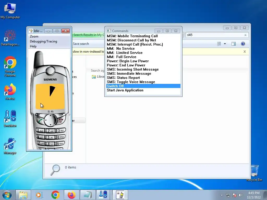Select Power: End Low Power command
267x200 pixels.
tap(143, 65)
